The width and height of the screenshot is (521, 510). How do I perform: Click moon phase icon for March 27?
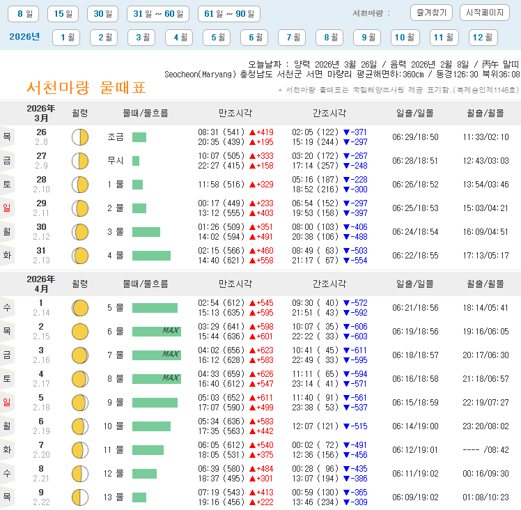pyautogui.click(x=80, y=161)
